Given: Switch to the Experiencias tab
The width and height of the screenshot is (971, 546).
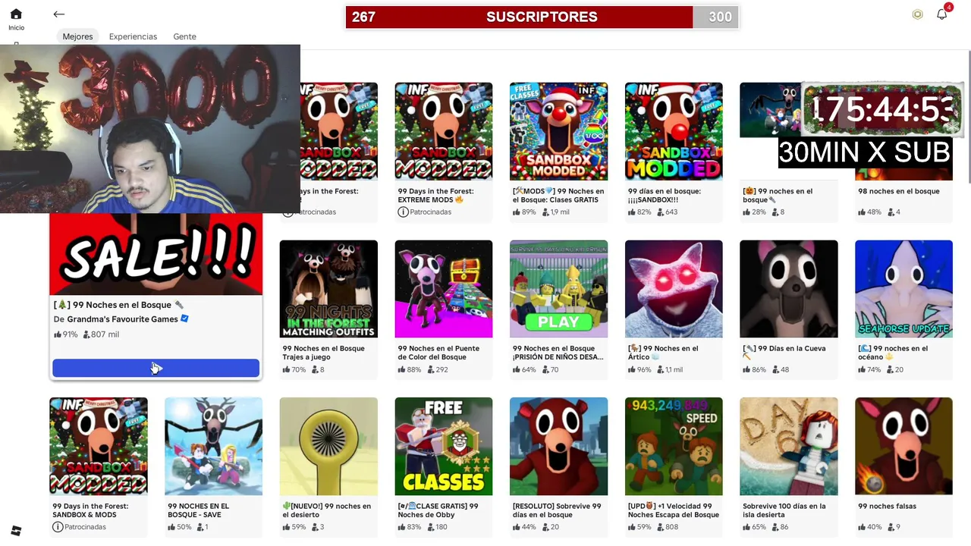Looking at the screenshot, I should pyautogui.click(x=133, y=36).
